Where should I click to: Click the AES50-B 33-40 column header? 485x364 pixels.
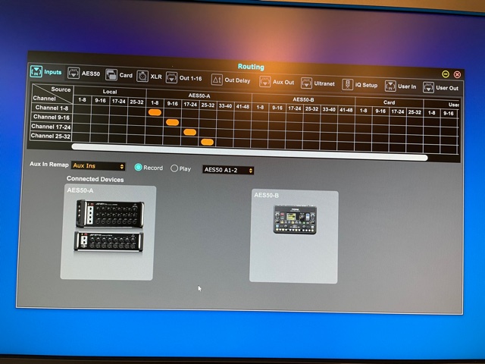329,109
